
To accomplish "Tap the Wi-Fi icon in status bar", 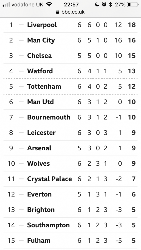I will coord(49,4).
